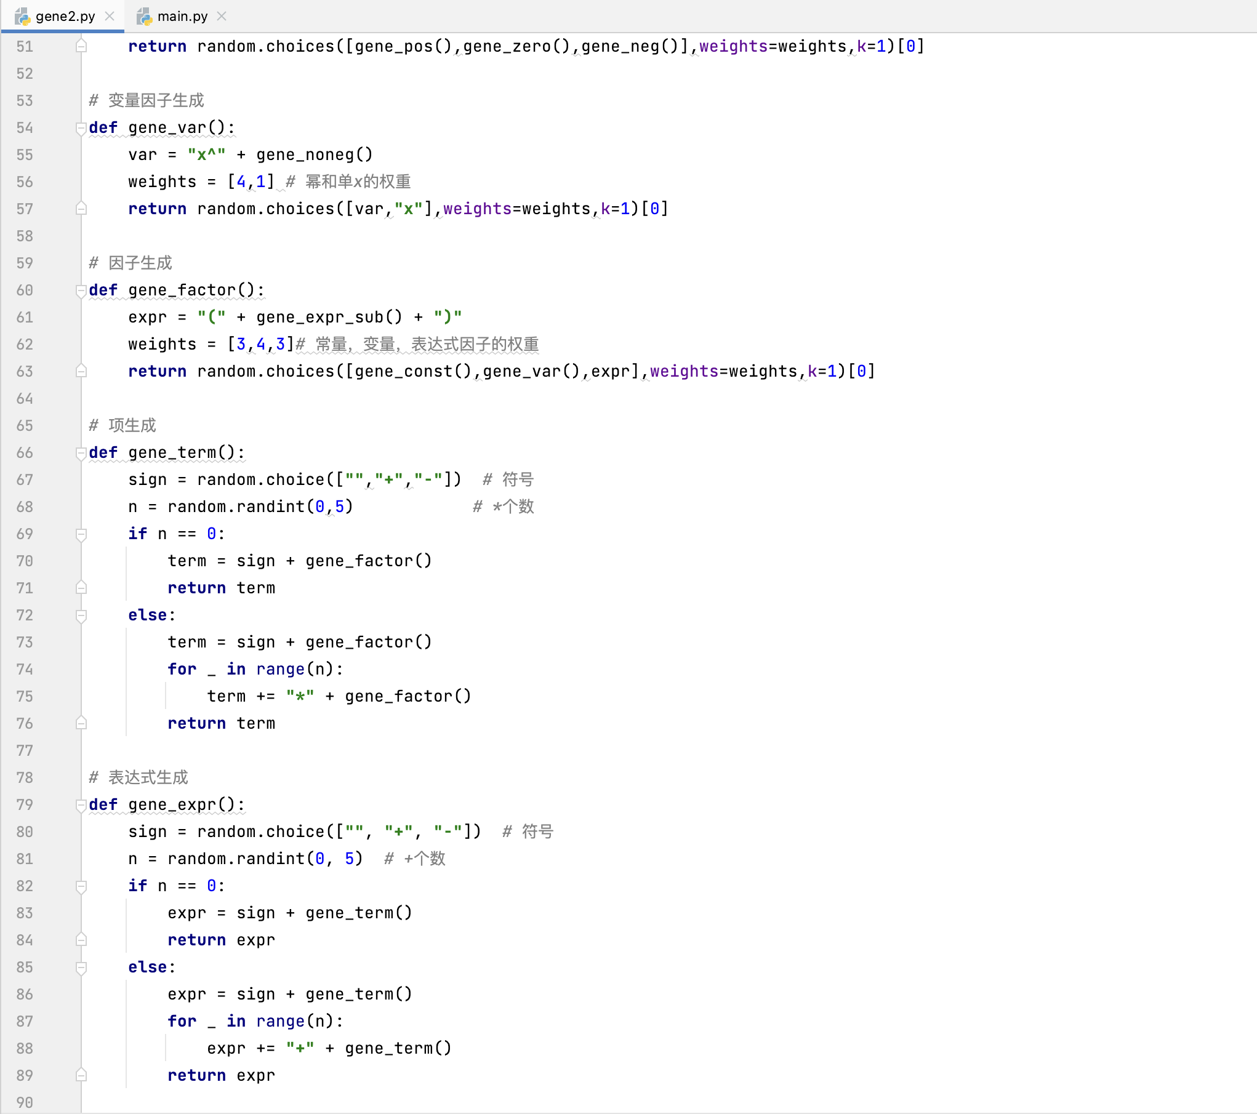Screen dimensions: 1257x1114
Task: Collapse the gene_term function fold marker
Action: [x=81, y=453]
